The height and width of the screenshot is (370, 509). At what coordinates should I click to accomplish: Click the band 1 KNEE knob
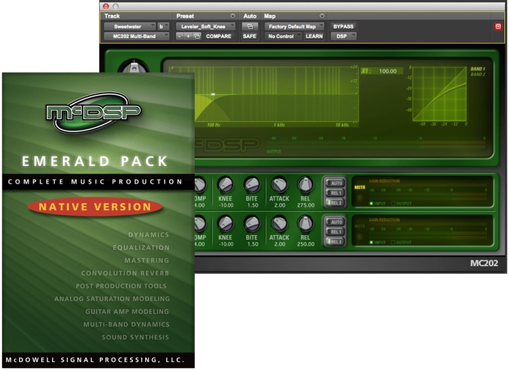[225, 185]
